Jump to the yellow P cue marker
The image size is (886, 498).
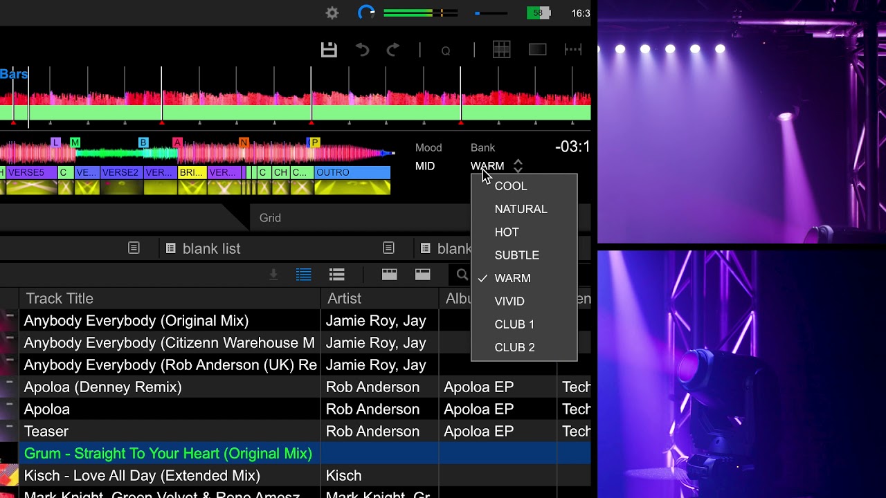315,142
